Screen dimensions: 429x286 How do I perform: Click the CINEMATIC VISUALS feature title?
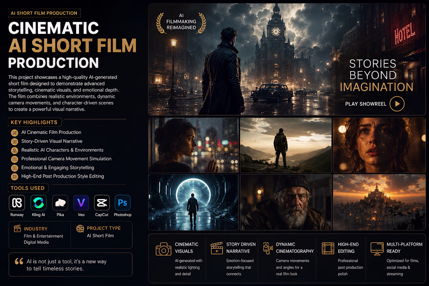(186, 248)
